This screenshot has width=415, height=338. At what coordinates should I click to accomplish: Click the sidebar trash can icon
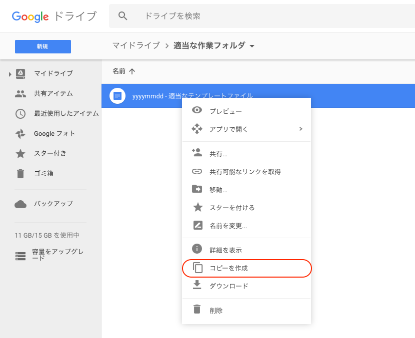click(20, 174)
